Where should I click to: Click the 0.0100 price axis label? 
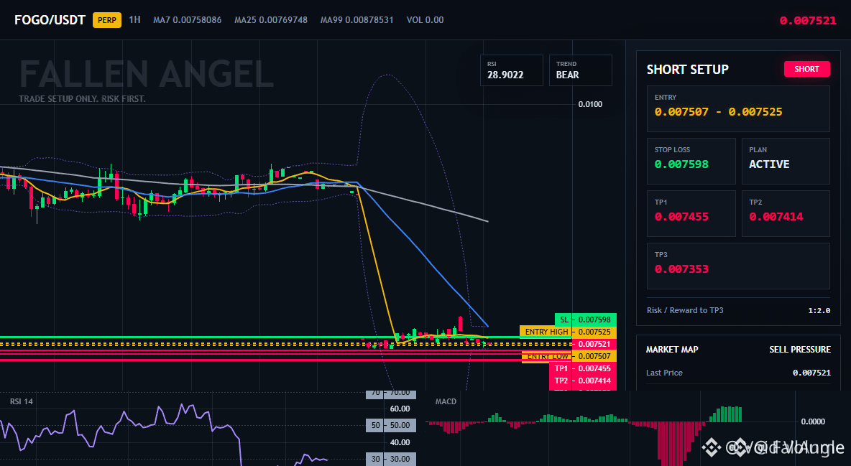(x=590, y=104)
